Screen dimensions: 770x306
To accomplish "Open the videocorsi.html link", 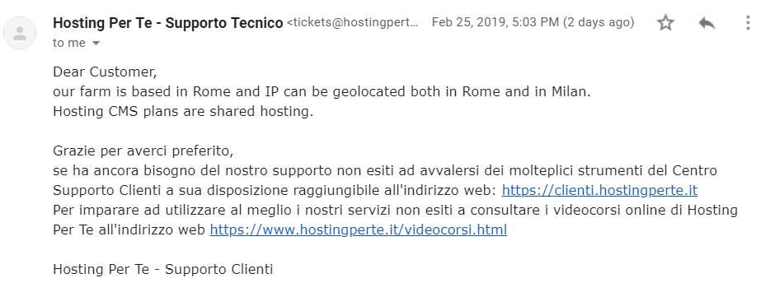I will [358, 229].
